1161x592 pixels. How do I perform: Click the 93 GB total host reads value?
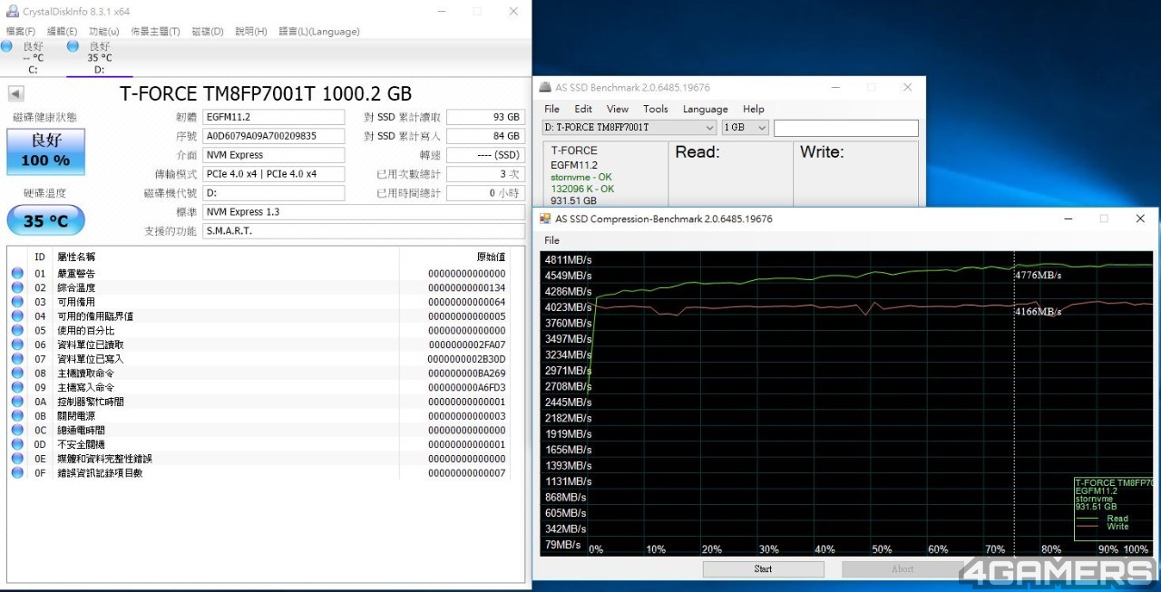485,117
